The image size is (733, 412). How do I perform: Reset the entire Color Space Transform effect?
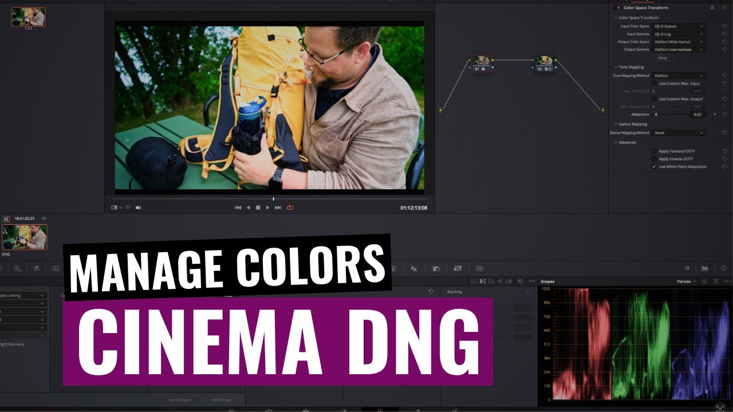pyautogui.click(x=724, y=7)
